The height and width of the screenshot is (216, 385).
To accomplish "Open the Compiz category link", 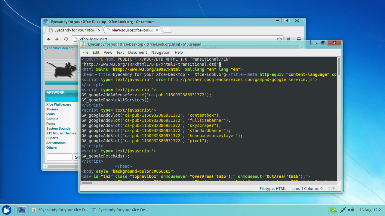I will point(52,119).
